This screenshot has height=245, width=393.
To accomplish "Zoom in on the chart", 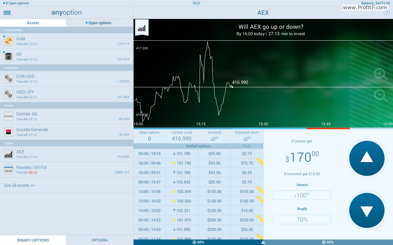I will pos(380,74).
